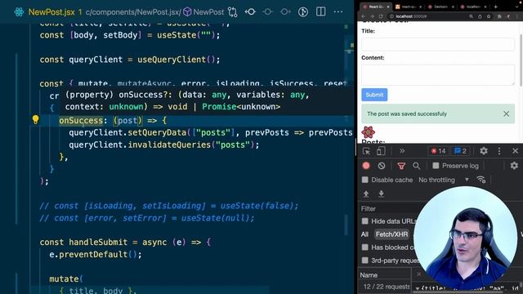The width and height of the screenshot is (523, 294).
Task: Split the editor with the split icon
Action: [x=321, y=11]
